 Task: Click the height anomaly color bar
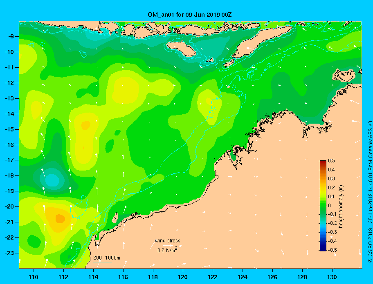click(x=323, y=206)
